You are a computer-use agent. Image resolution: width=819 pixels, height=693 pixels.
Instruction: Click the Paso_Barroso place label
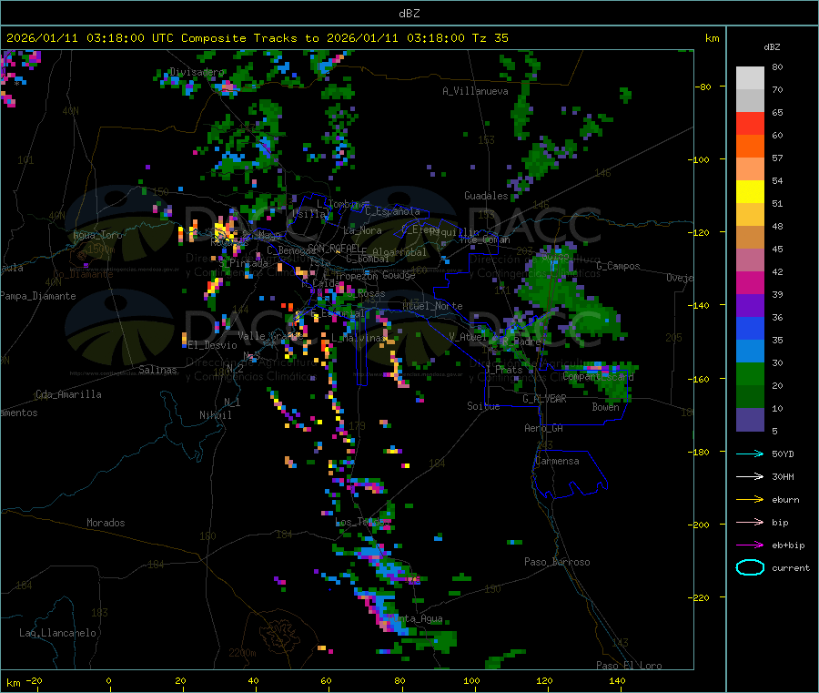pyautogui.click(x=557, y=562)
